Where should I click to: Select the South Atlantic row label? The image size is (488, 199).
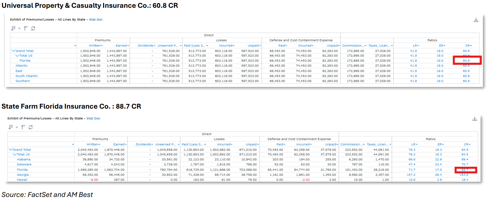[x=26, y=76]
